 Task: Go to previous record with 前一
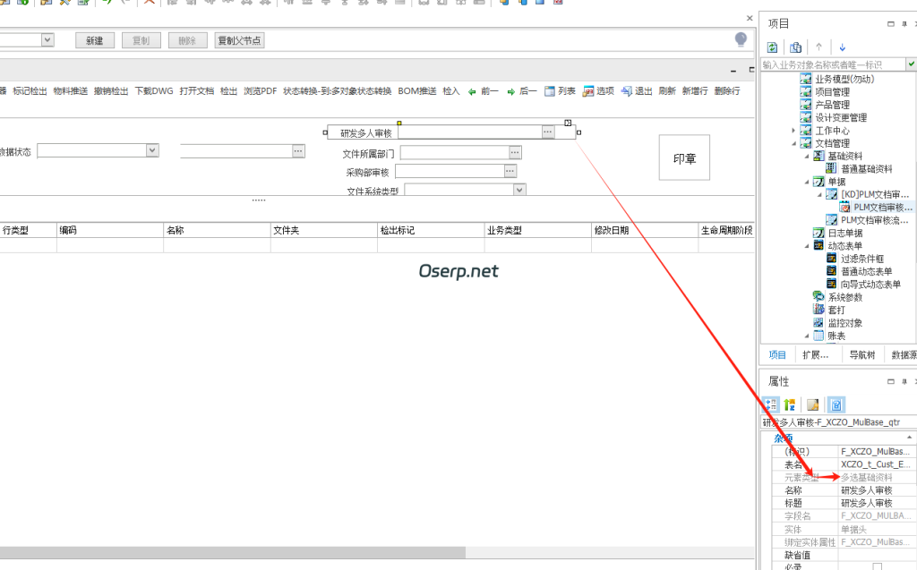(484, 91)
